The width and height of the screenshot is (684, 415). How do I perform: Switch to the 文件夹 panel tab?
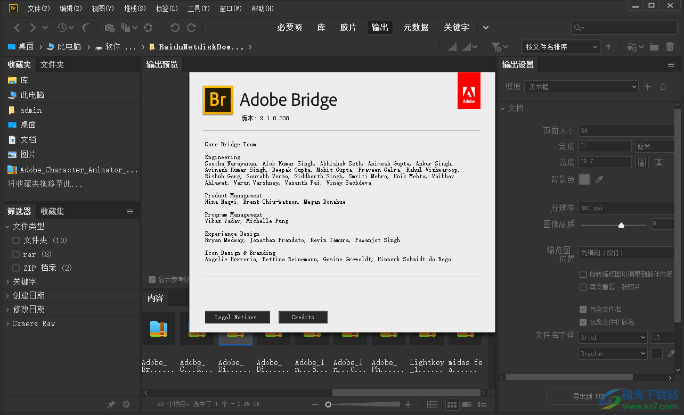52,64
